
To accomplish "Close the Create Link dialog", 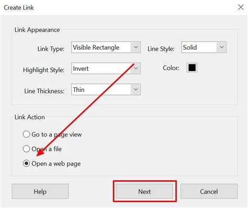I will tap(241, 7).
